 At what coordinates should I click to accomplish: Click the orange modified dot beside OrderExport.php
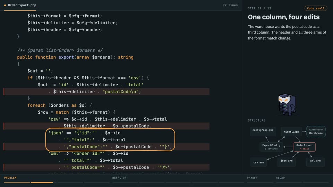click(5, 5)
